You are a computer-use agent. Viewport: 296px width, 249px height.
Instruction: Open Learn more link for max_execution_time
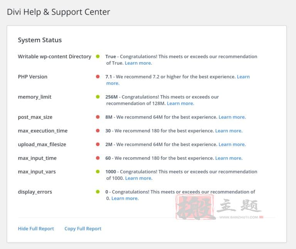(229, 131)
